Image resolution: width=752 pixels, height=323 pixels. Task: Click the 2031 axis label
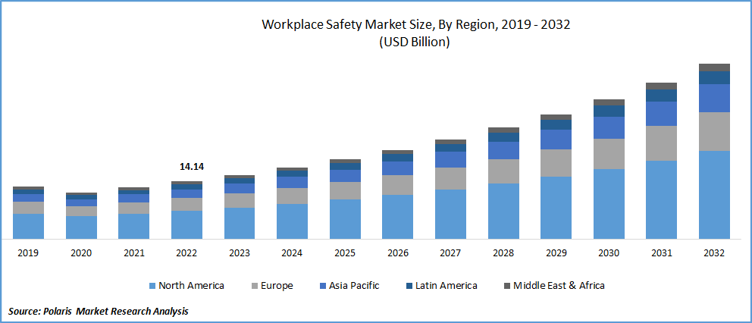point(661,253)
